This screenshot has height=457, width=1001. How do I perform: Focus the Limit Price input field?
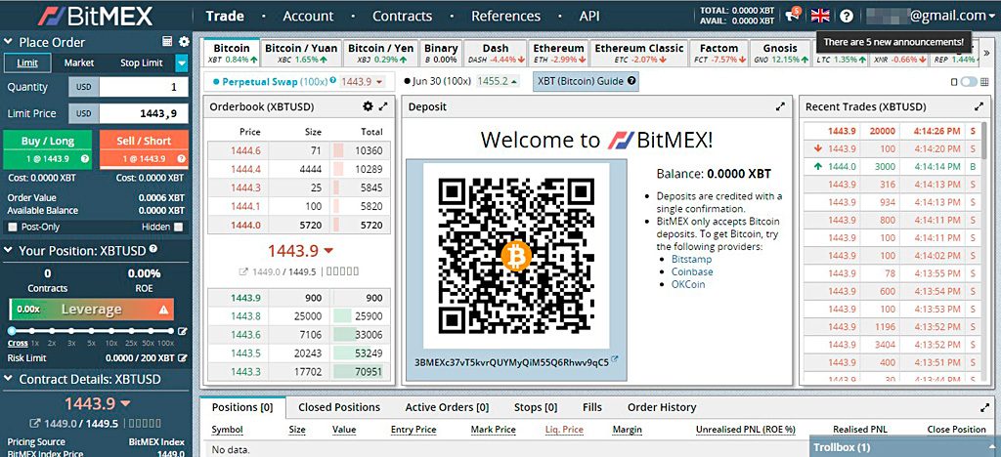(144, 113)
